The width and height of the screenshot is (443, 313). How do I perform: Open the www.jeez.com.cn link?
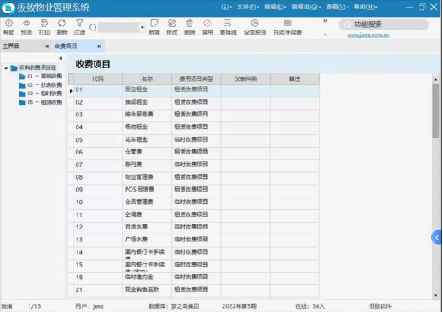coord(368,35)
